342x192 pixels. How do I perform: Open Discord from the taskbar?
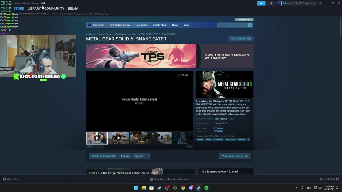pos(191,188)
